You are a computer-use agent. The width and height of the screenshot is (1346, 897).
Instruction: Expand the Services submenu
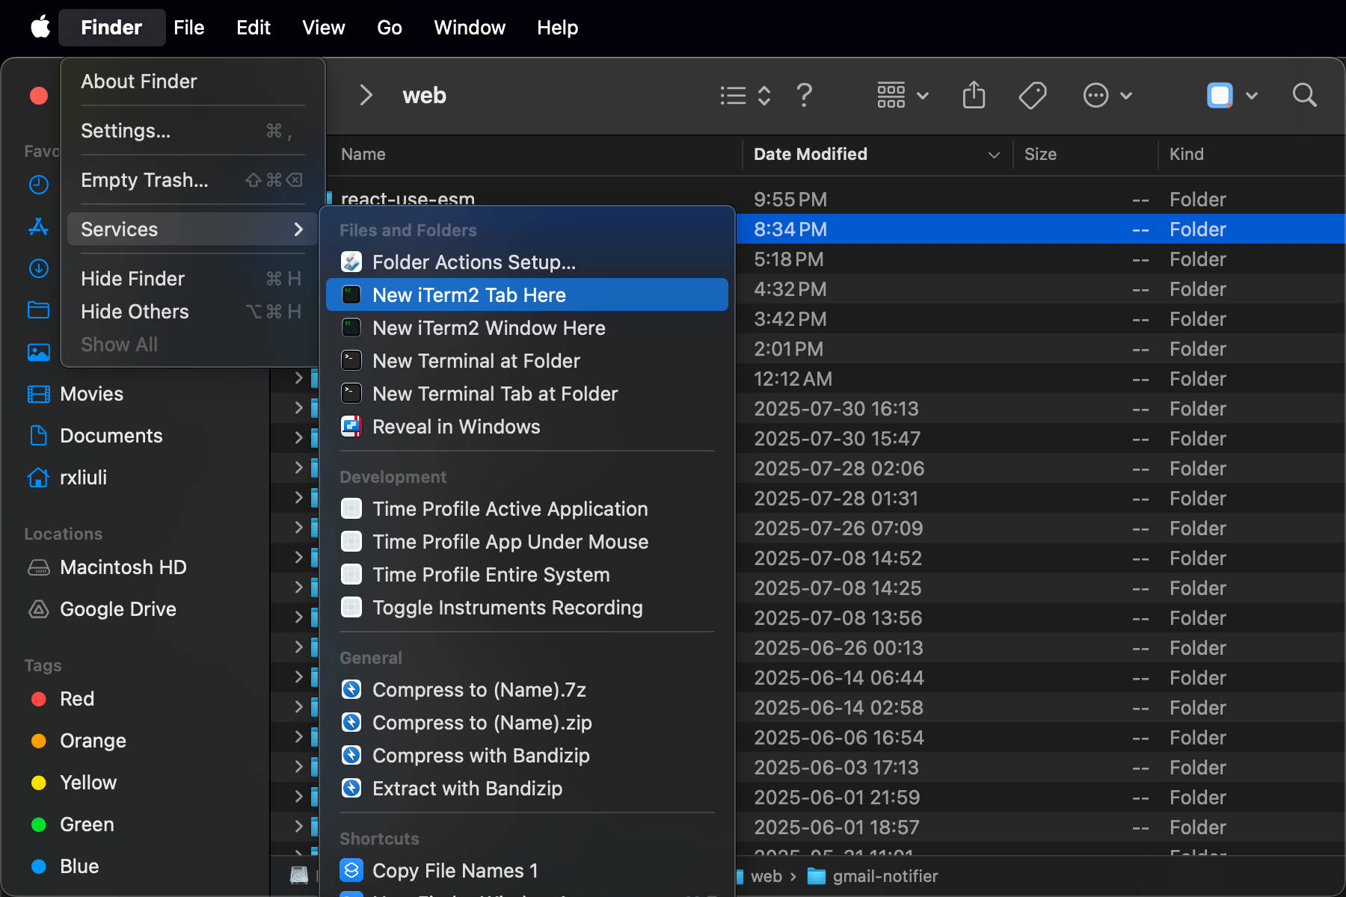pyautogui.click(x=192, y=229)
